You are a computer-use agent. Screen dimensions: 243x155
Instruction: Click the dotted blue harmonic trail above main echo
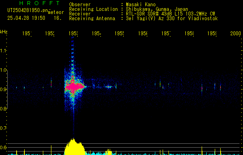pos(72,53)
